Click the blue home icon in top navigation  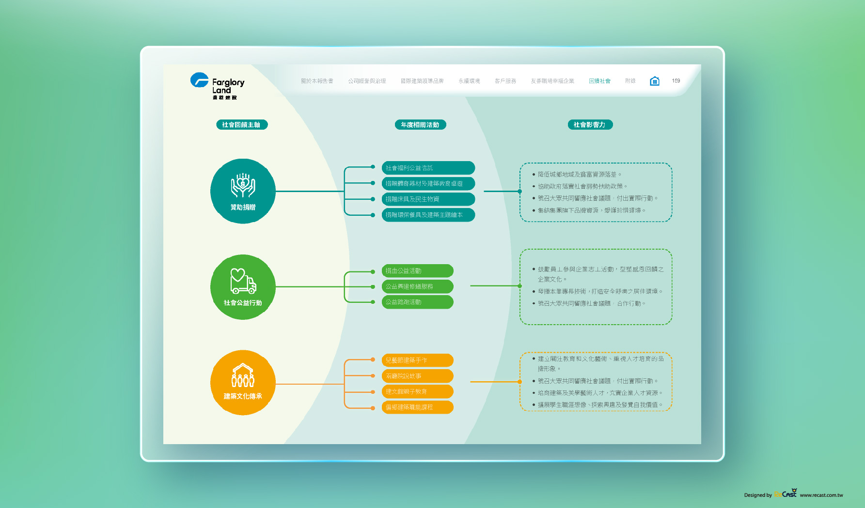pyautogui.click(x=654, y=81)
